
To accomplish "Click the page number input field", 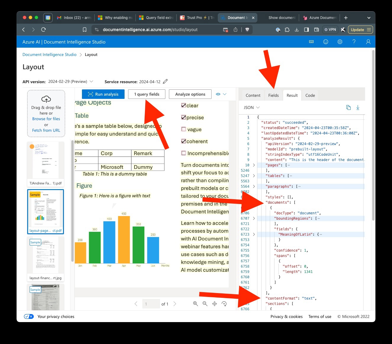I will pyautogui.click(x=151, y=304).
